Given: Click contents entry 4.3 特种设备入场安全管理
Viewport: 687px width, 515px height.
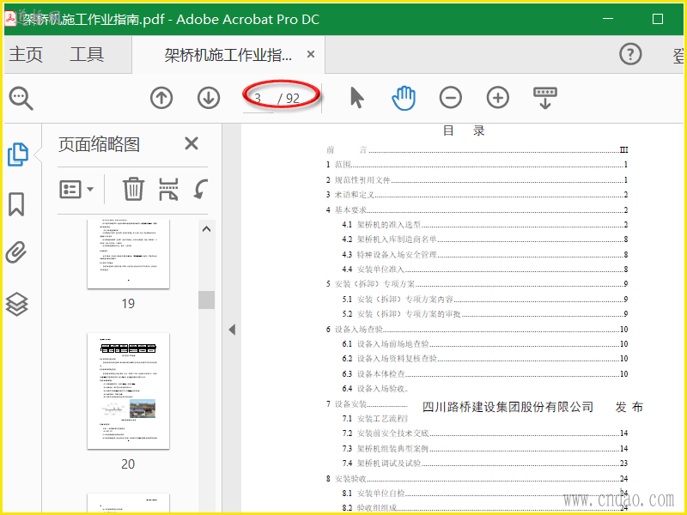Looking at the screenshot, I should point(485,254).
